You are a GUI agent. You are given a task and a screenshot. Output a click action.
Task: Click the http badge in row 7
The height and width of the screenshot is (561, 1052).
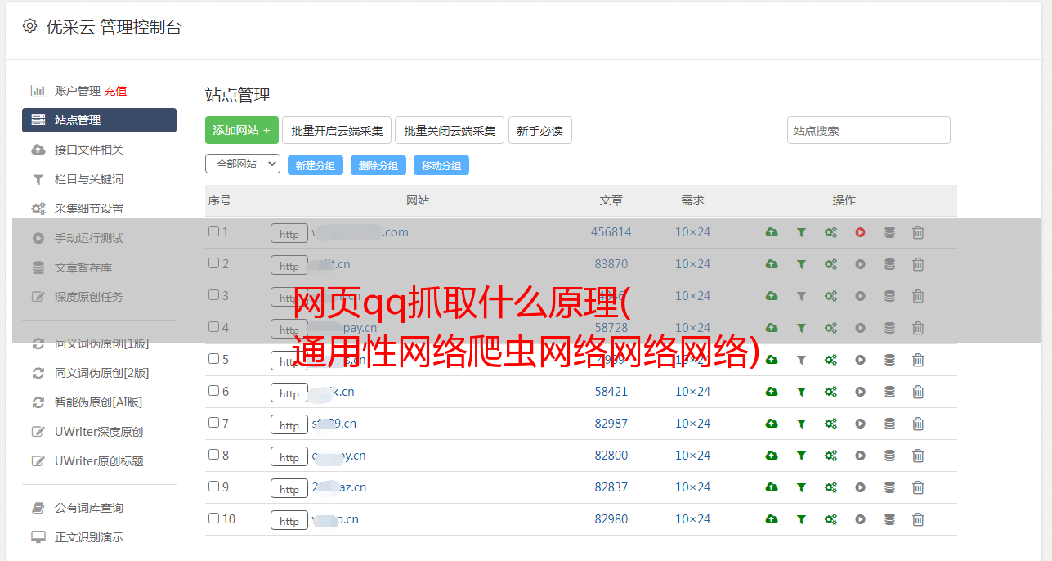pyautogui.click(x=289, y=425)
